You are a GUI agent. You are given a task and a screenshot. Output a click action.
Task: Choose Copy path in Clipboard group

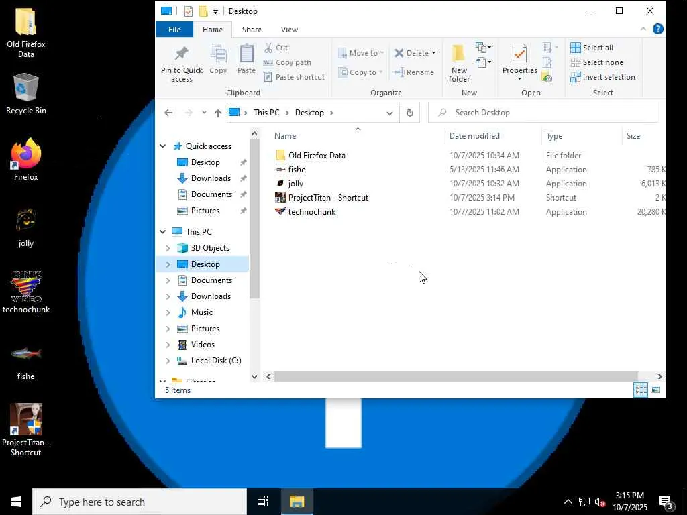coord(287,62)
